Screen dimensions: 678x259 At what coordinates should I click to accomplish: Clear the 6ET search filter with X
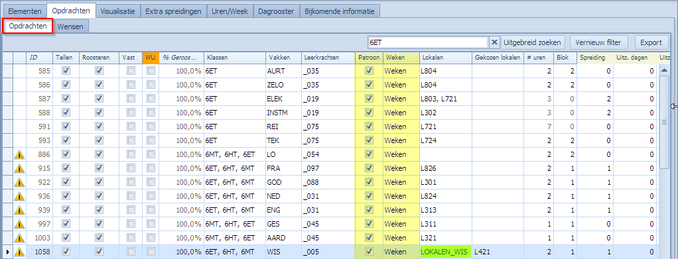(495, 42)
